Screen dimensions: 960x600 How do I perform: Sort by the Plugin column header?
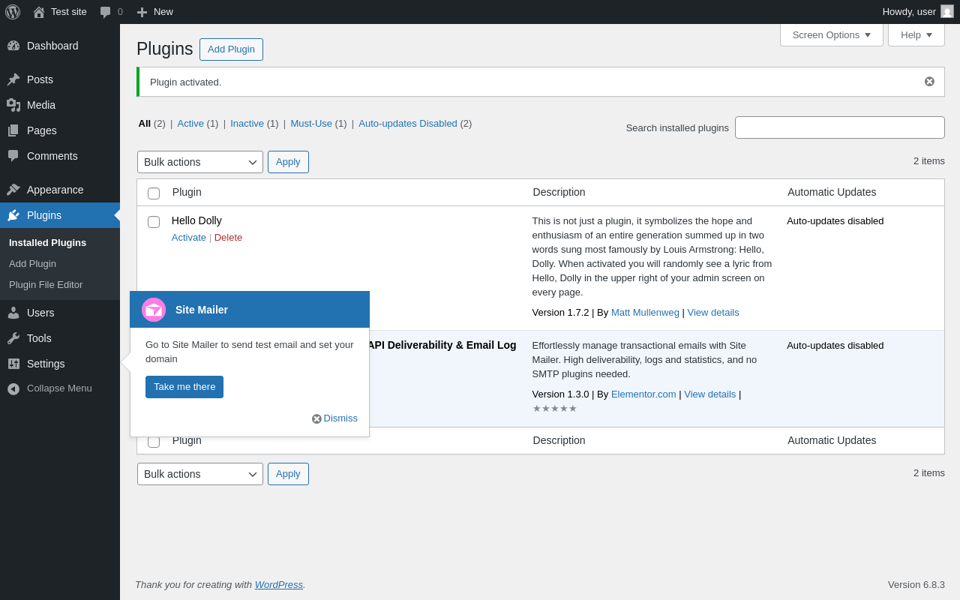[x=187, y=192]
